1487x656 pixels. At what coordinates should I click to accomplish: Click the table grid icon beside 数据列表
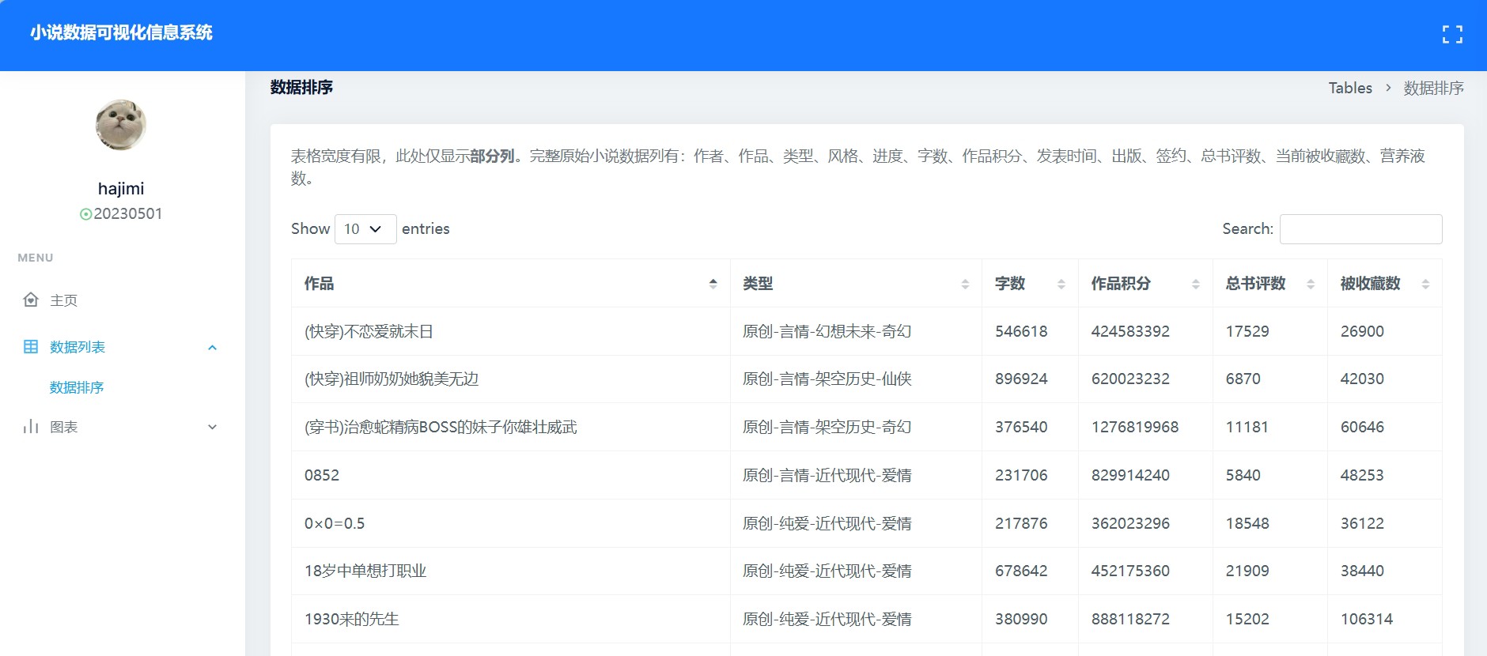coord(31,347)
